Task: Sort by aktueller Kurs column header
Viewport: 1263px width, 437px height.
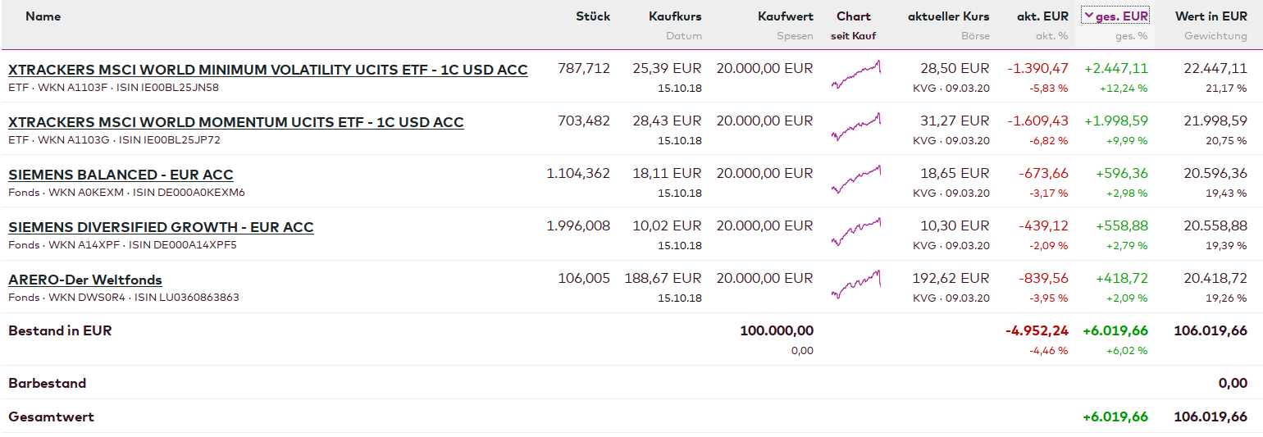Action: pyautogui.click(x=948, y=16)
